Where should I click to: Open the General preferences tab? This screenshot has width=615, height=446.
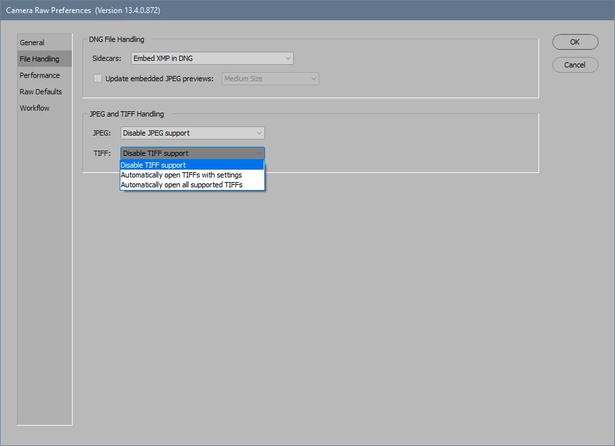click(x=44, y=43)
